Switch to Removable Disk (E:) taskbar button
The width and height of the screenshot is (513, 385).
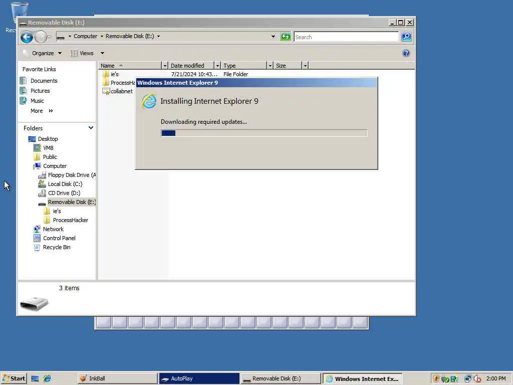coord(281,379)
